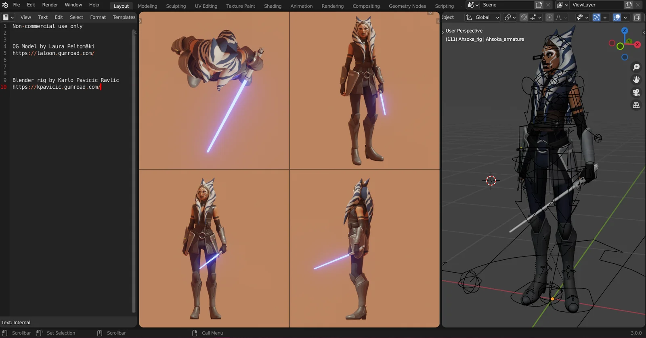Open the view layer browse dropdown icon
Viewport: 646px width, 338px height.
tap(562, 5)
